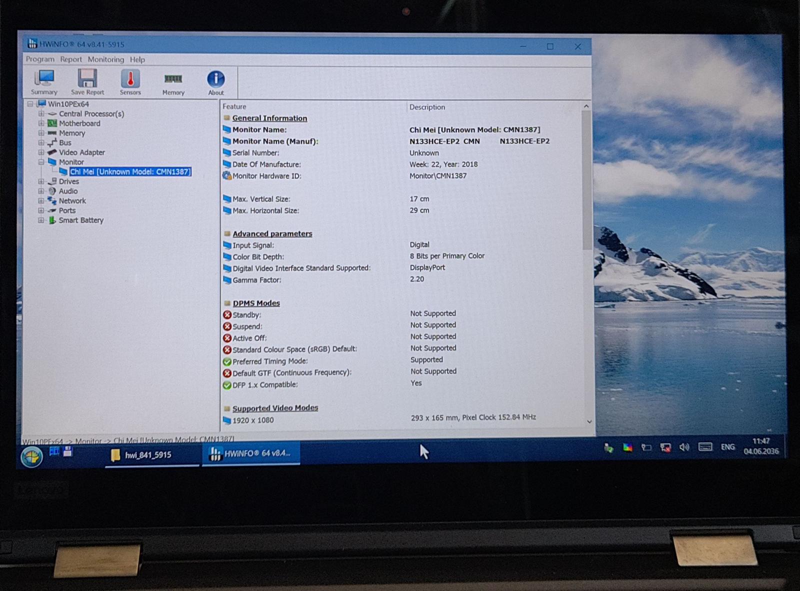Click the vertical scrollbar thumb
The height and width of the screenshot is (591, 800).
pyautogui.click(x=587, y=180)
